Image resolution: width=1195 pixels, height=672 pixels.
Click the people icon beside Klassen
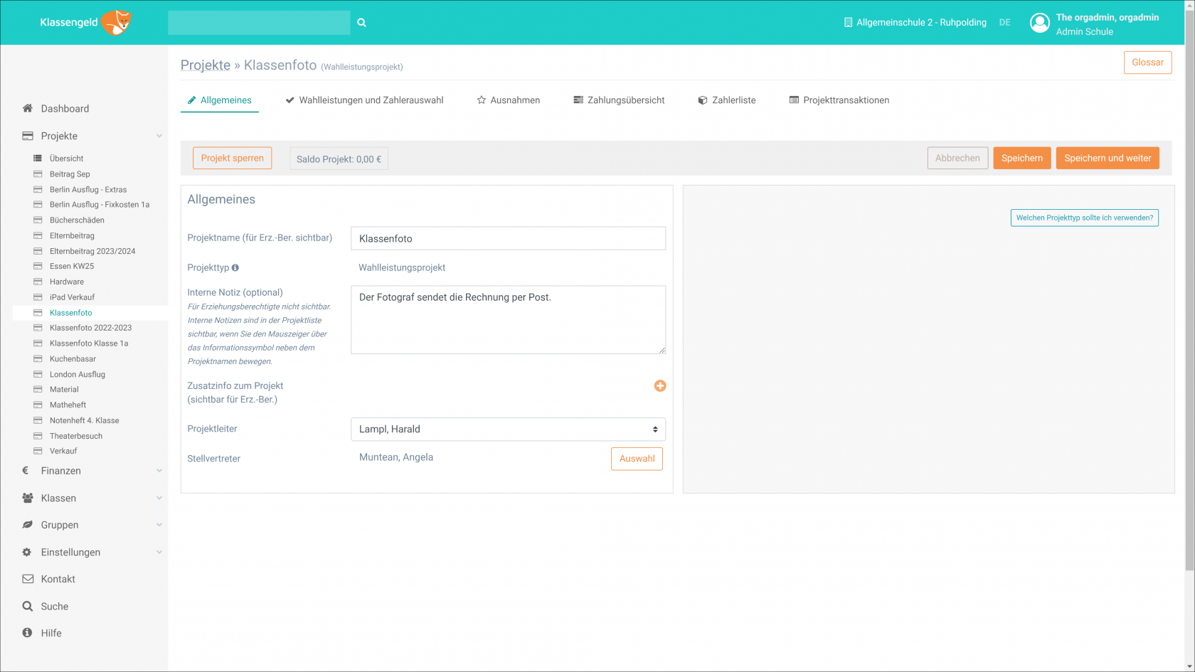click(28, 498)
